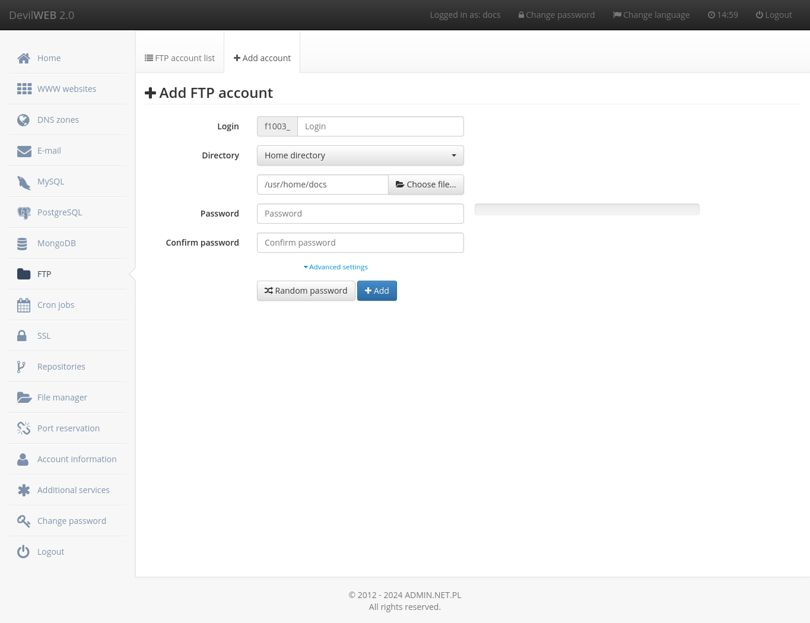This screenshot has width=810, height=623.
Task: Open the MongoDB section
Action: (x=56, y=243)
